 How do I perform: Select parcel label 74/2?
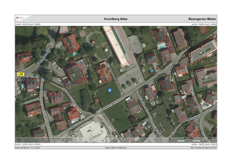(x=136, y=44)
